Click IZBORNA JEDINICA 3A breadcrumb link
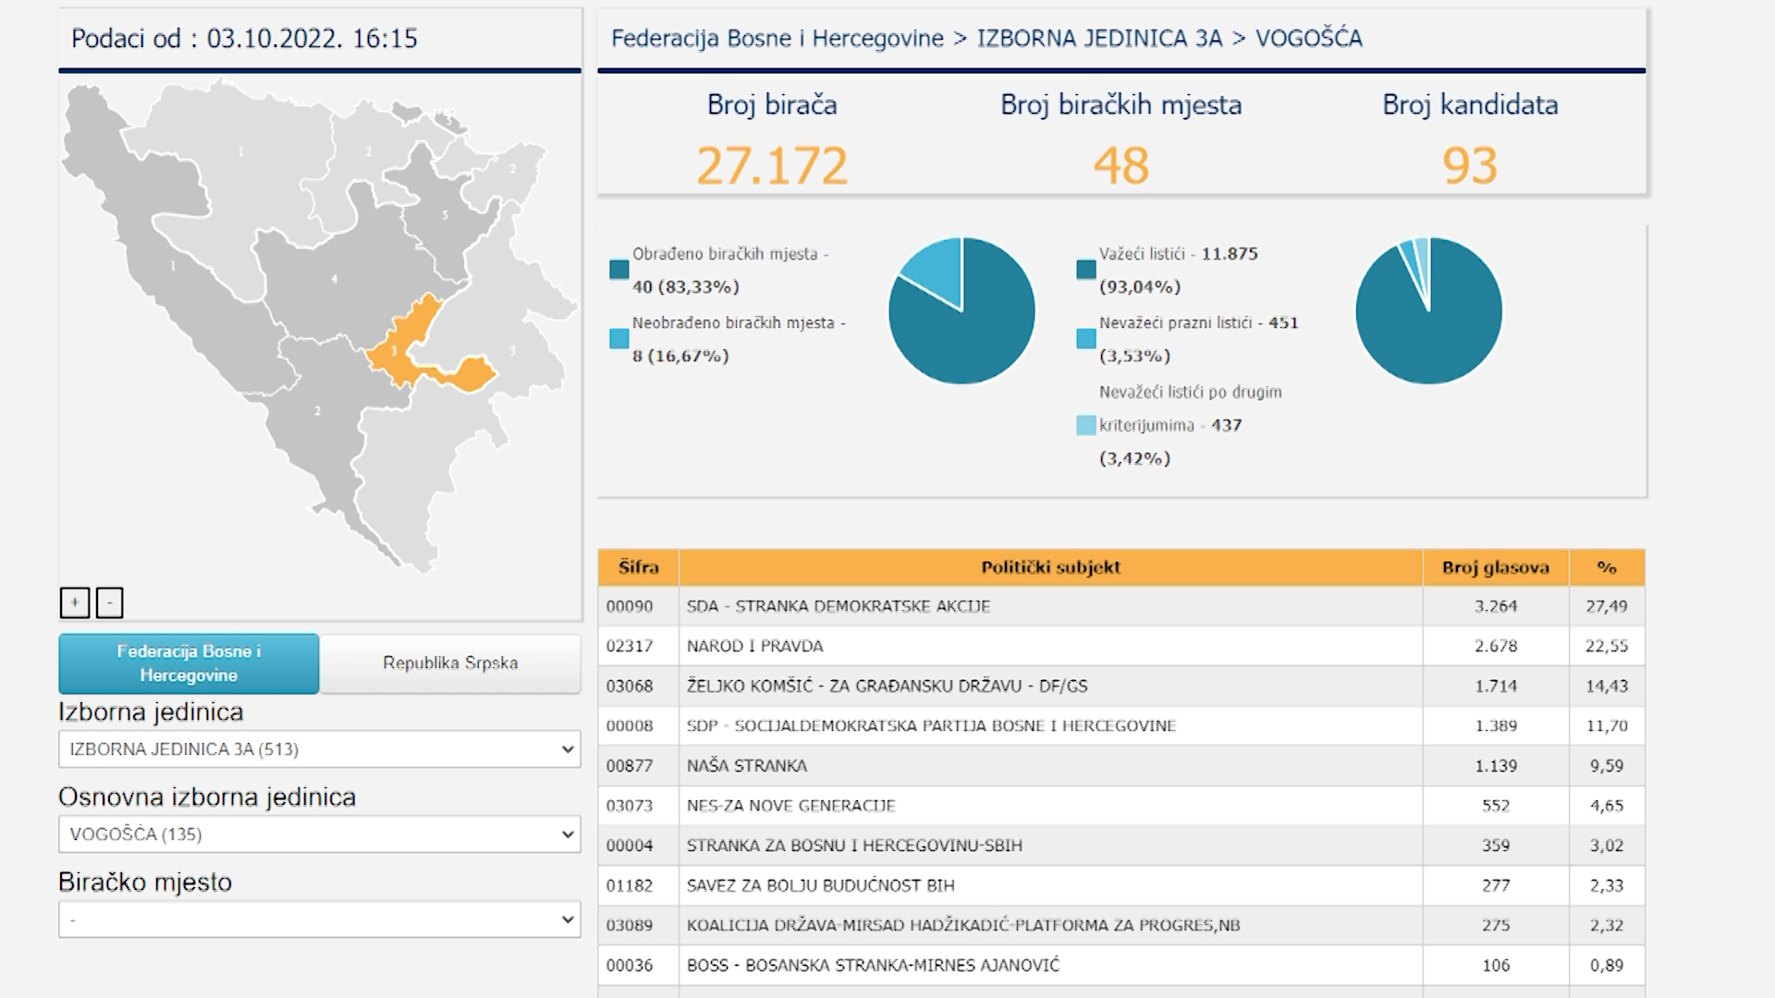The image size is (1775, 998). pos(1099,39)
